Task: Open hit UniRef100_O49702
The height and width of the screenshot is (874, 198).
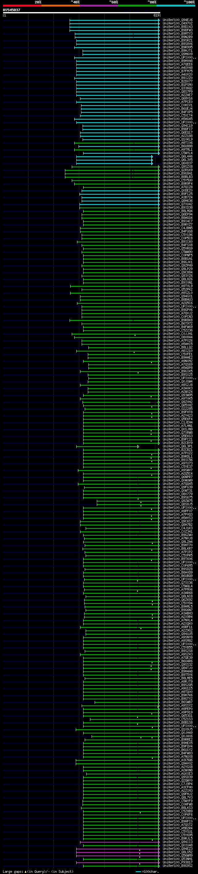Action: 177,24
